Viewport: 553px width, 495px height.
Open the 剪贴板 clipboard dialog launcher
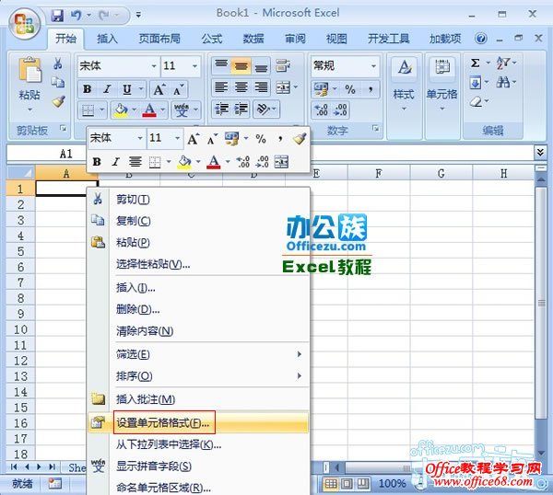pos(64,129)
